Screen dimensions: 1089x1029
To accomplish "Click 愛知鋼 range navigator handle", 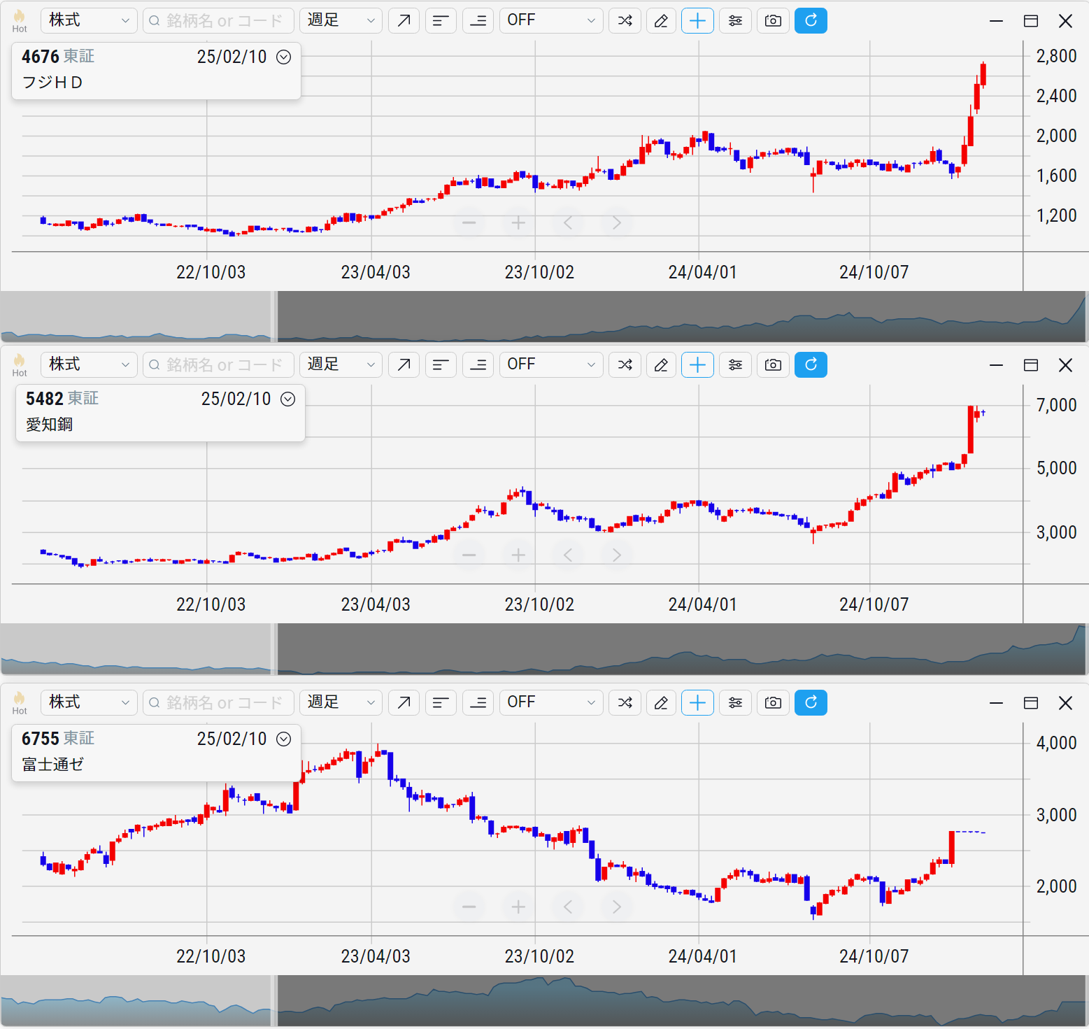I will click(x=274, y=649).
